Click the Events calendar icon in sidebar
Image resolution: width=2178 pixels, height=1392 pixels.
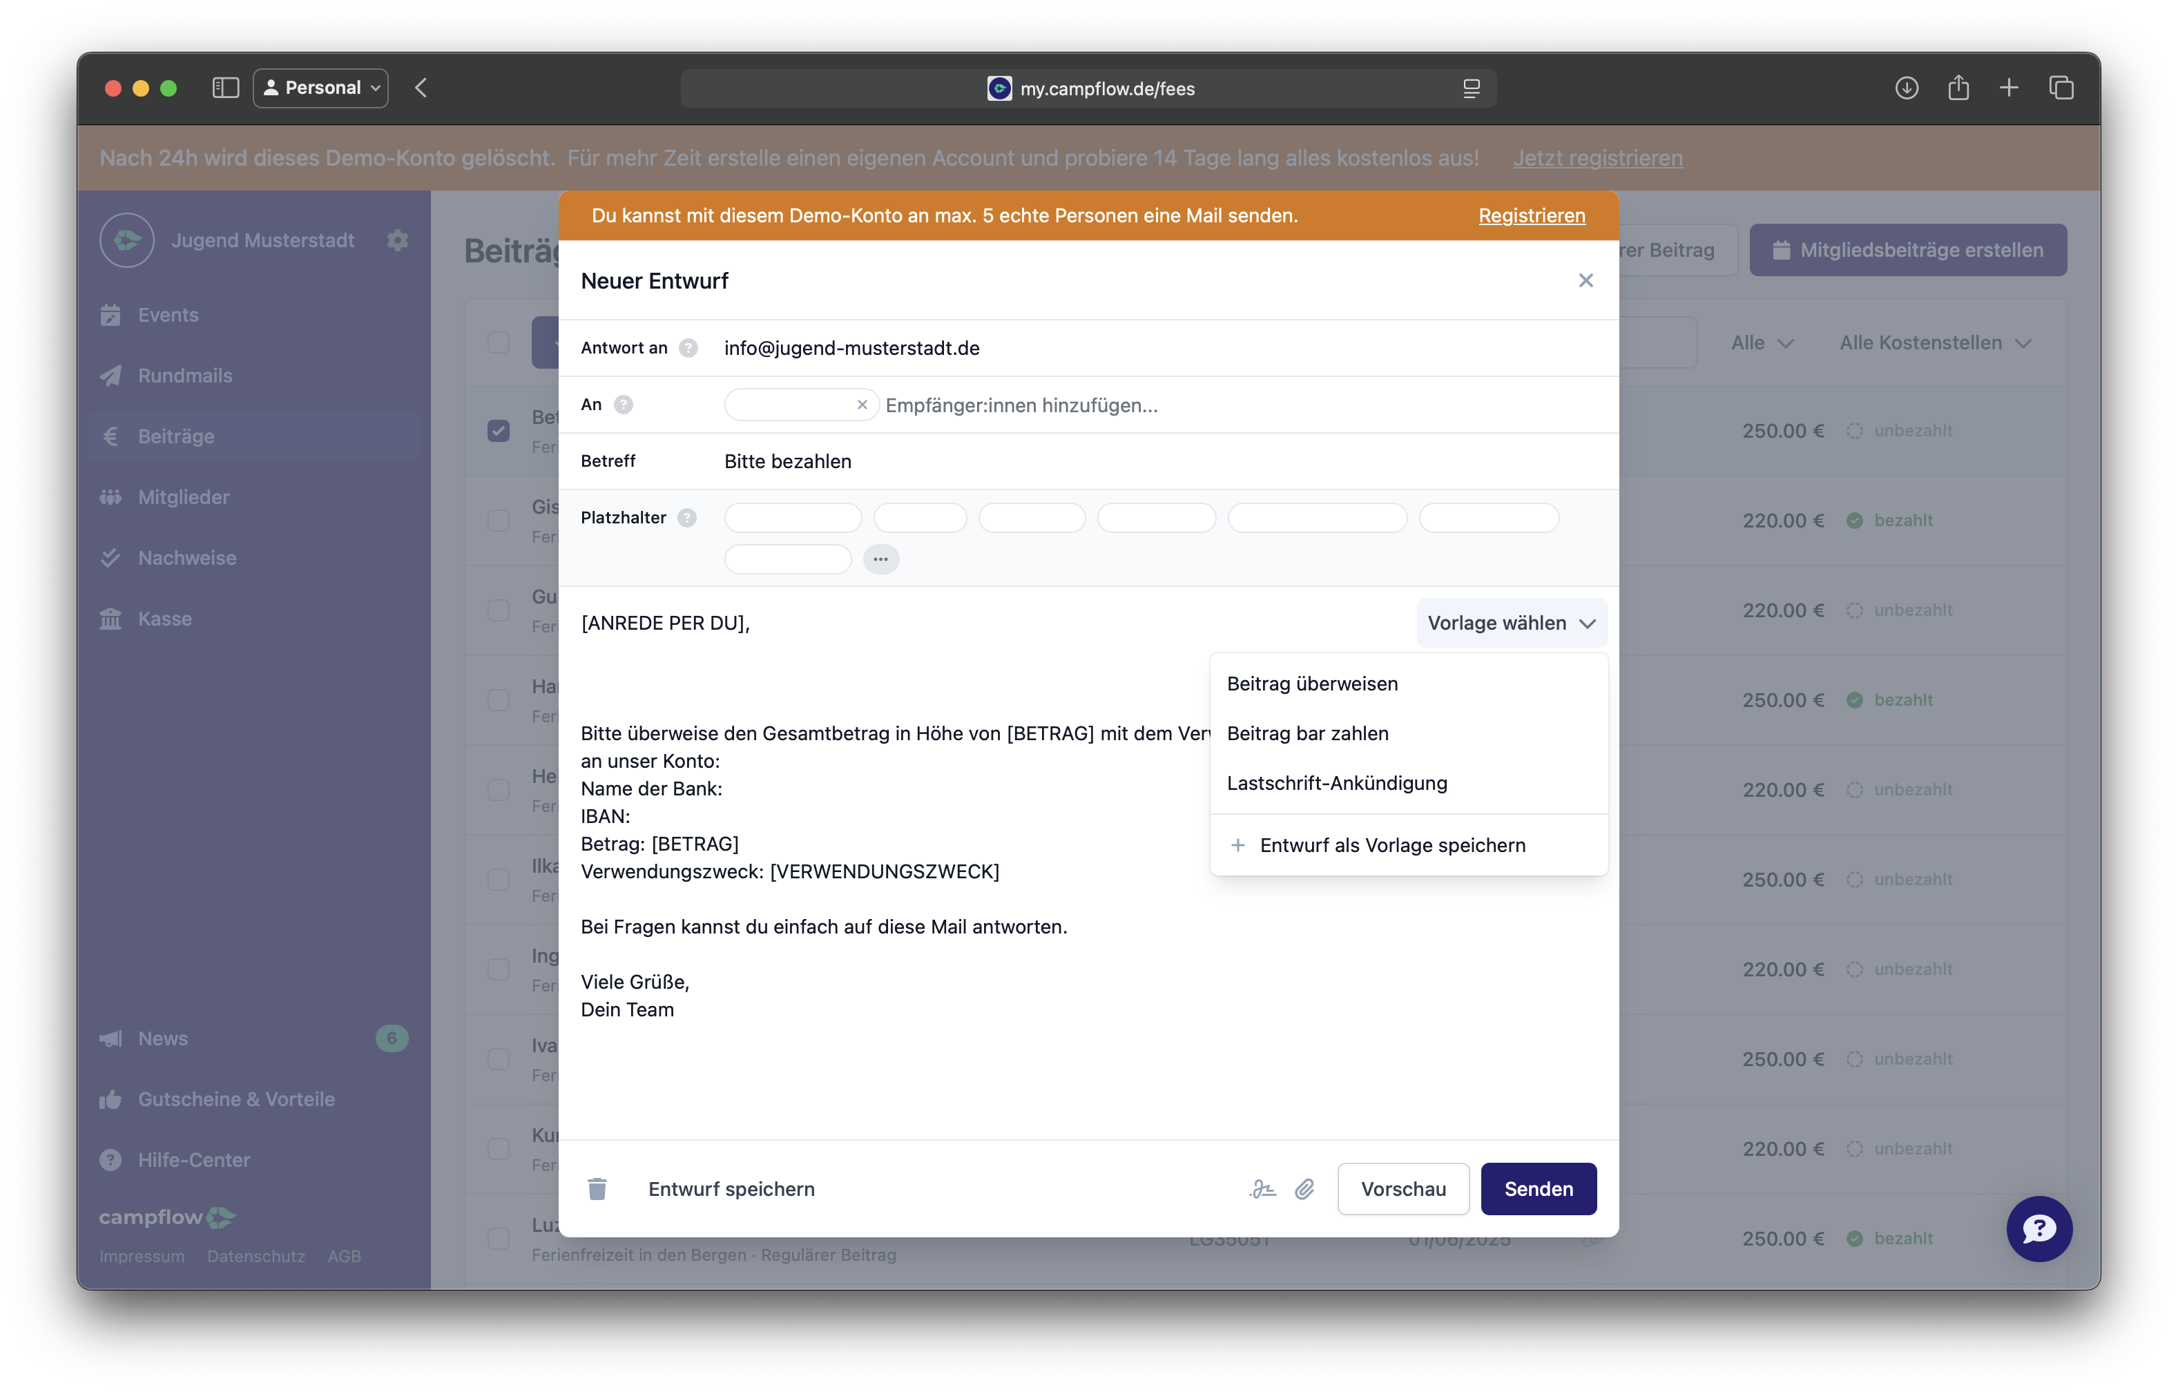tap(110, 315)
